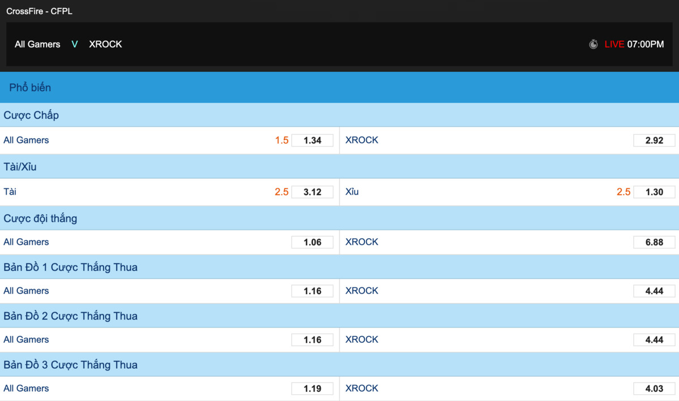Select XROCK Map 3 odds 4.03
This screenshot has width=679, height=401.
tap(654, 389)
